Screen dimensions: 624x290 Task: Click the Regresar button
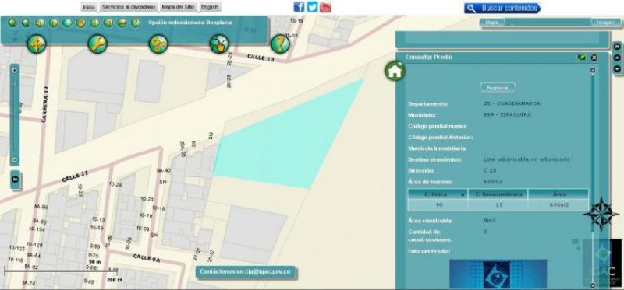pos(498,87)
